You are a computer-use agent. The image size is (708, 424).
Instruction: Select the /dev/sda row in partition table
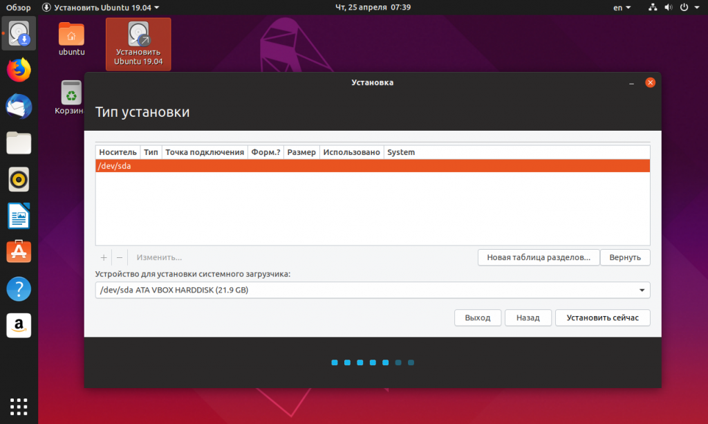(x=373, y=166)
